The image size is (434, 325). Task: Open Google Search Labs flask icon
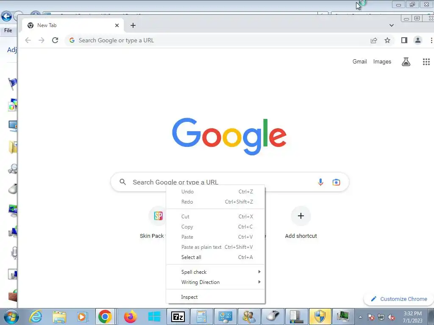pos(406,62)
